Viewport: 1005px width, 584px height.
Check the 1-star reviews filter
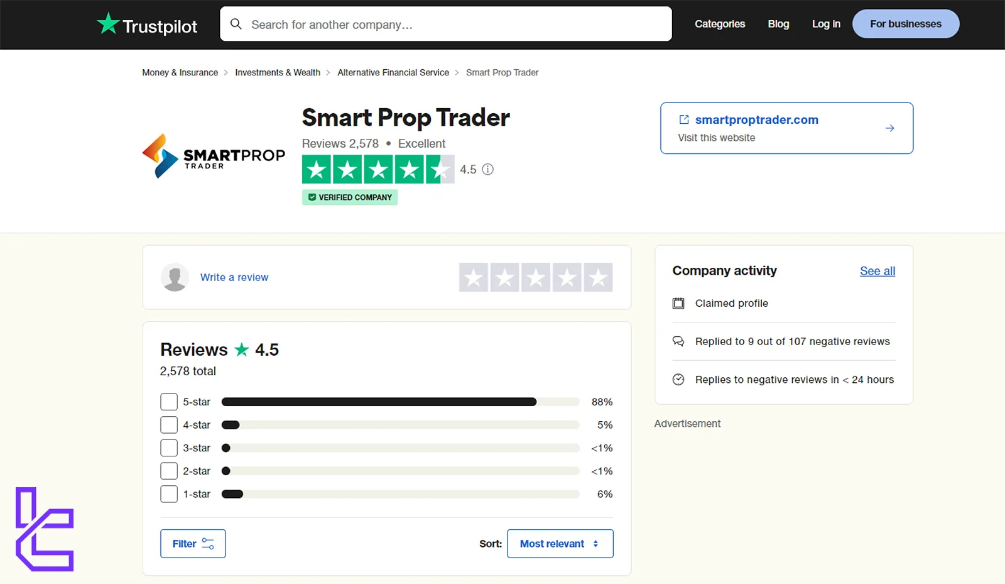coord(168,493)
